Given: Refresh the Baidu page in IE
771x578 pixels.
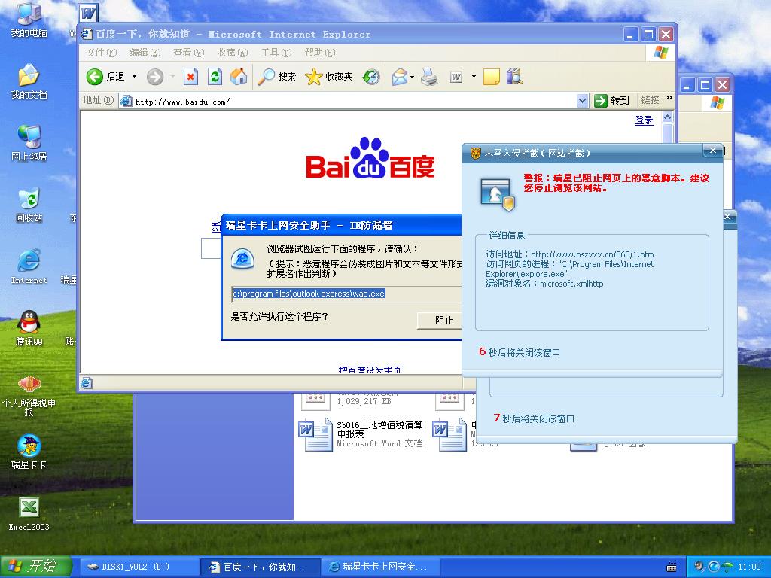Looking at the screenshot, I should point(215,77).
